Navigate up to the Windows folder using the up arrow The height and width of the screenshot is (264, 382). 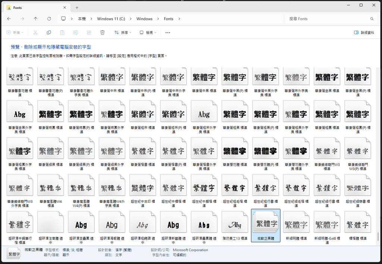coord(35,18)
